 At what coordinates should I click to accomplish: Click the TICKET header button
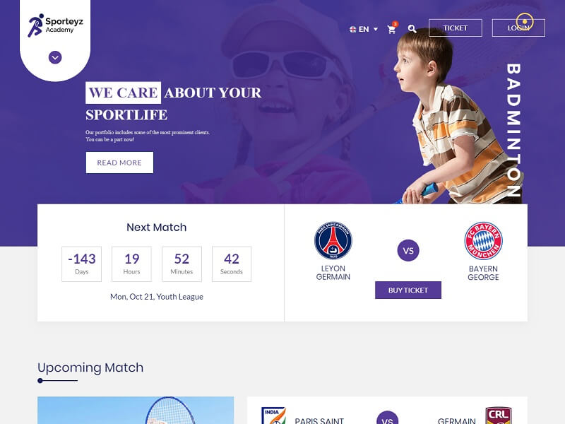[455, 28]
